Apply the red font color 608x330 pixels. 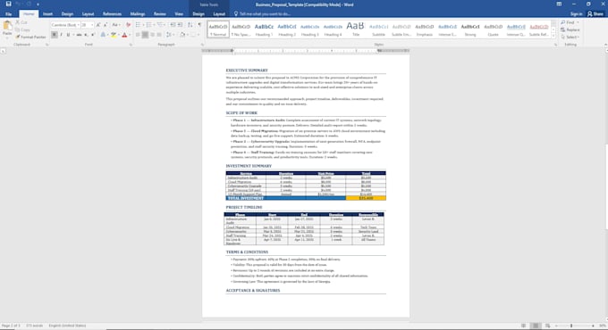(124, 35)
